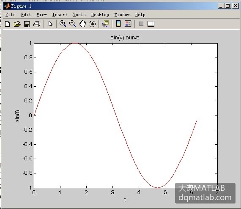
Task: Enable the Pan hand tool
Action: pos(82,24)
